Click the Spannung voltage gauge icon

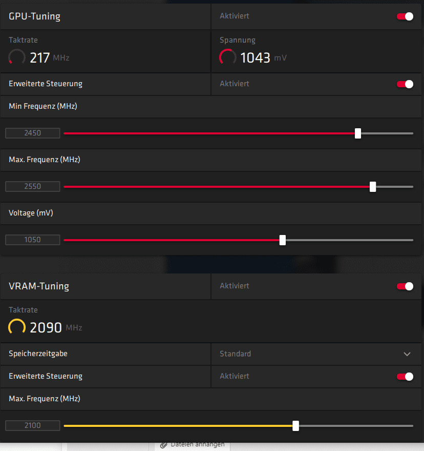point(228,57)
